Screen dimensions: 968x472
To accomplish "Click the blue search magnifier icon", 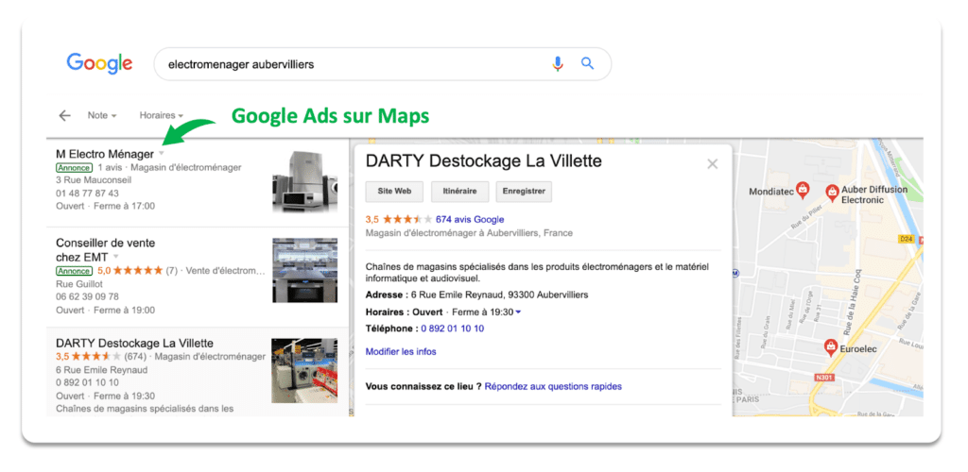I will (587, 63).
